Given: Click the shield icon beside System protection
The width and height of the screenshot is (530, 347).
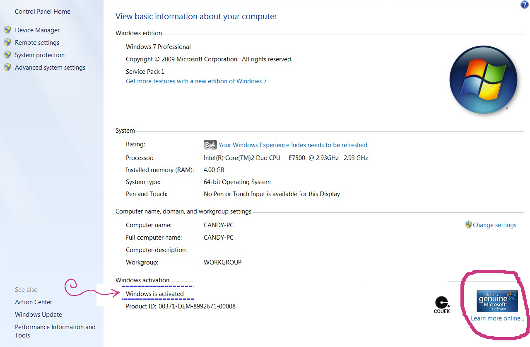Looking at the screenshot, I should click(x=7, y=55).
